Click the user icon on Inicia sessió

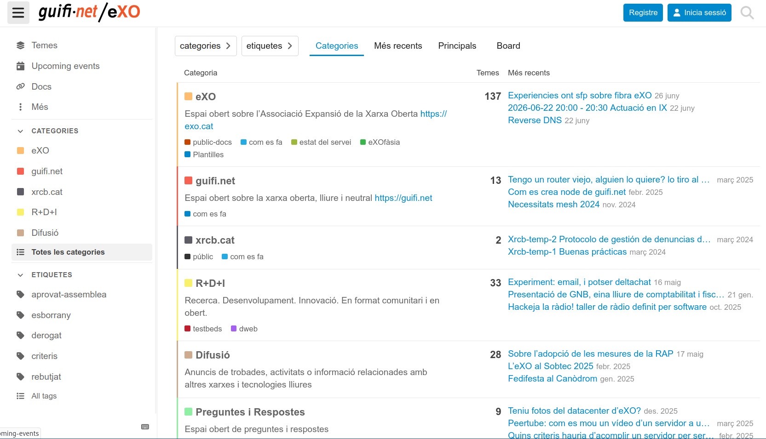point(677,13)
